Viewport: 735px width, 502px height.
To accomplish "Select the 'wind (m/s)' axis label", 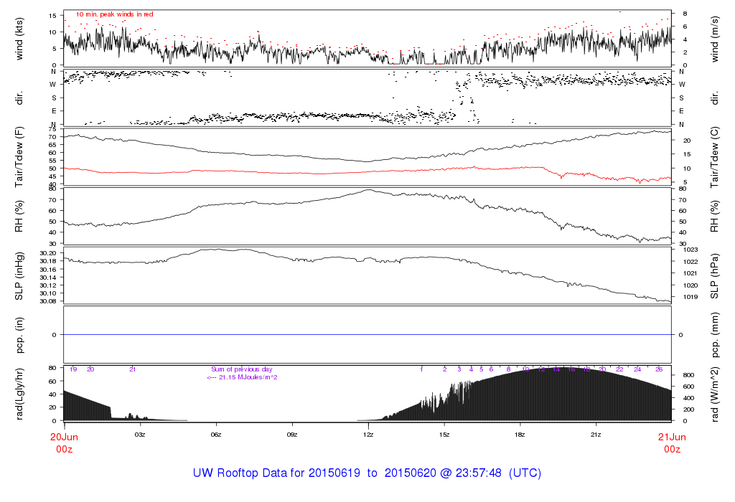I will 714,38.
